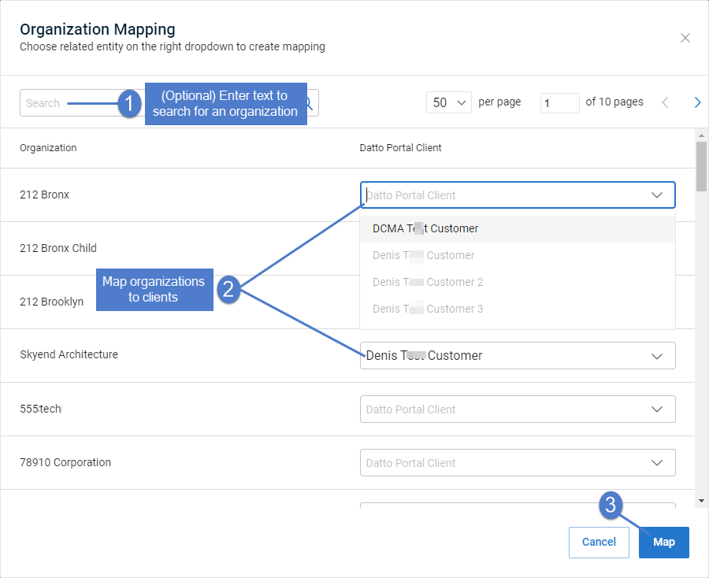Click the 78910 Corporation organization name
This screenshot has height=578, width=709.
tap(65, 462)
